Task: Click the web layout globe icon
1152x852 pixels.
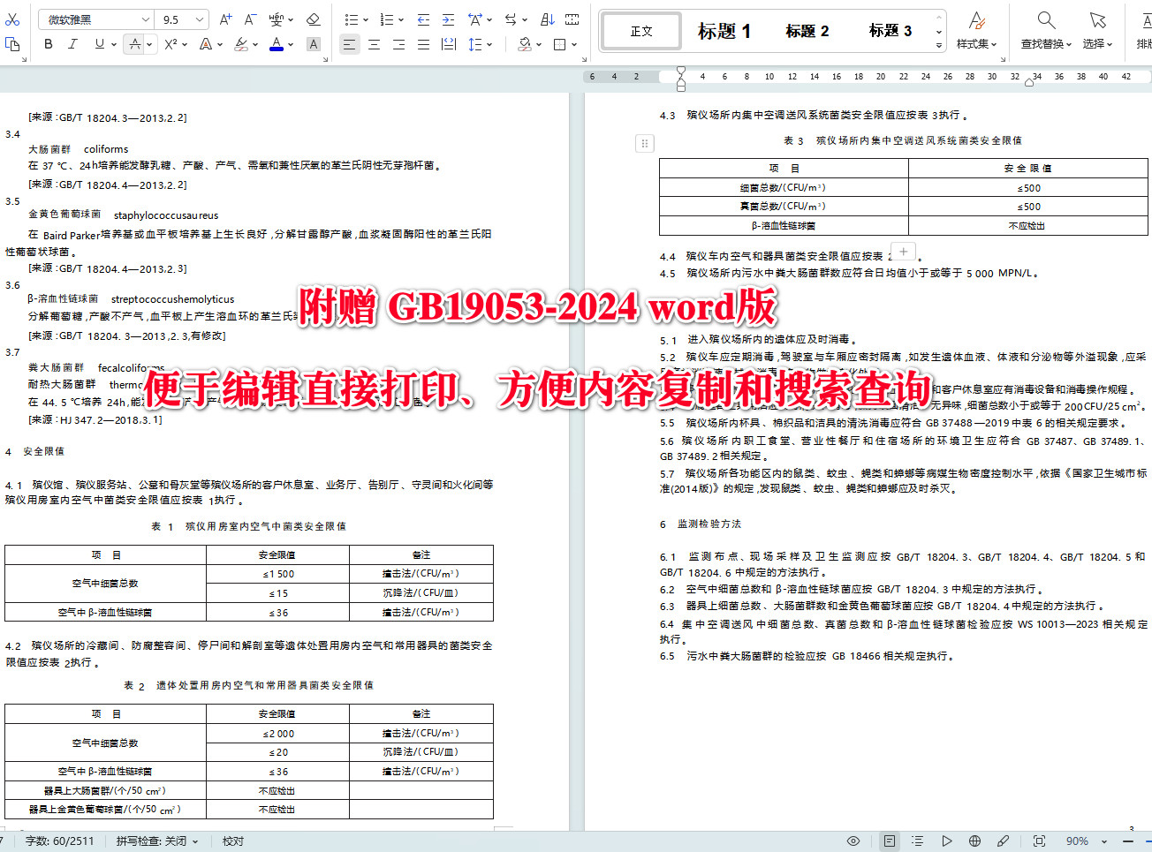Action: 974,841
